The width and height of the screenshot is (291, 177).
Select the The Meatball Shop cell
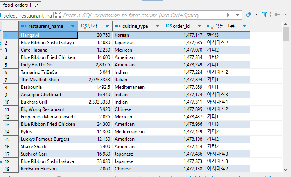[48, 80]
